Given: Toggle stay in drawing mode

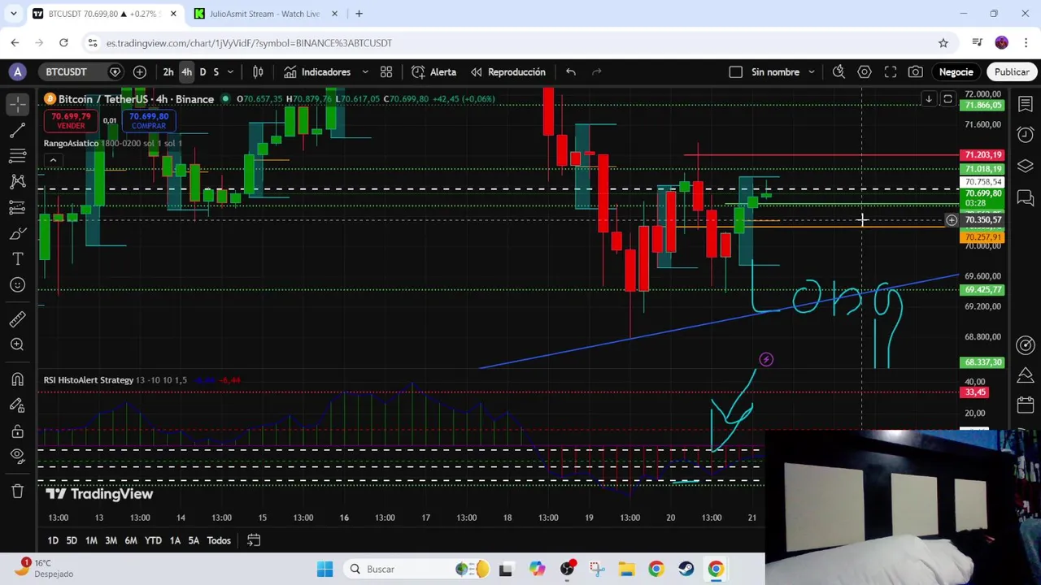Looking at the screenshot, I should (17, 405).
